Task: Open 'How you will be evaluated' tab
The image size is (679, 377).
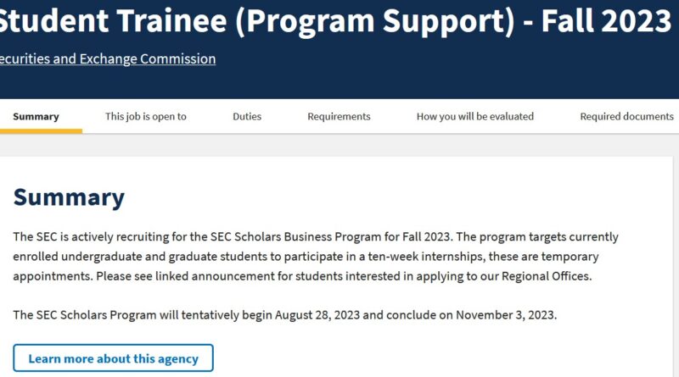Action: 474,117
